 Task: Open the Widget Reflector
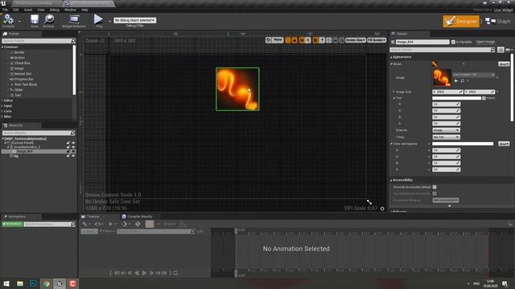tap(74, 20)
